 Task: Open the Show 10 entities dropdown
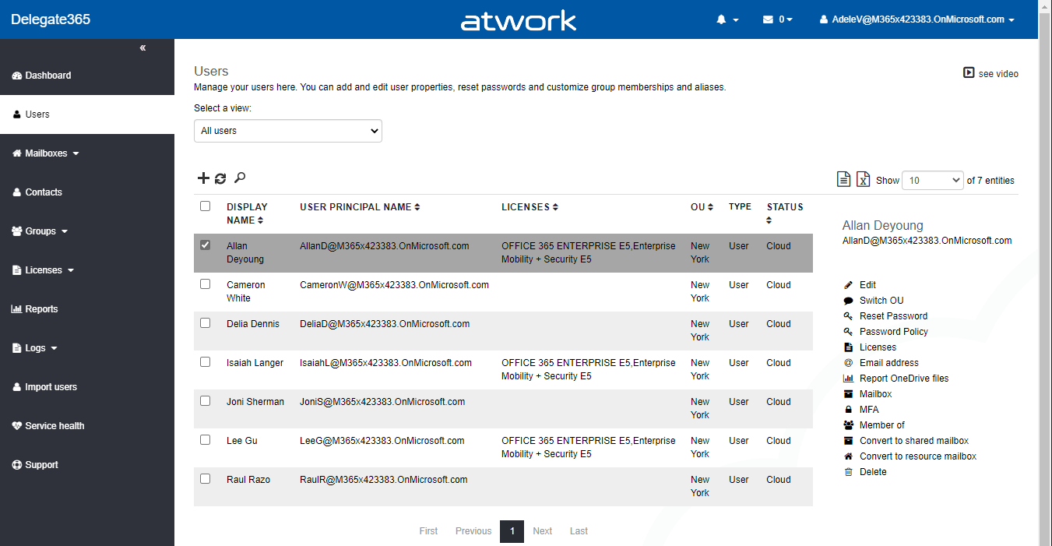tap(933, 180)
